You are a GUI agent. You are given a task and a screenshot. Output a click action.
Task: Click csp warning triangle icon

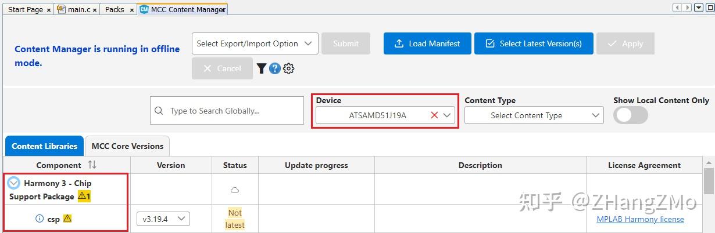point(67,219)
